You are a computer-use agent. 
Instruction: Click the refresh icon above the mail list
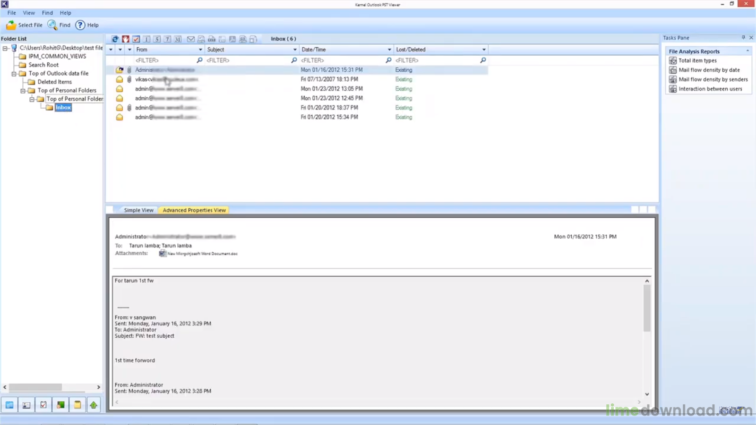115,39
